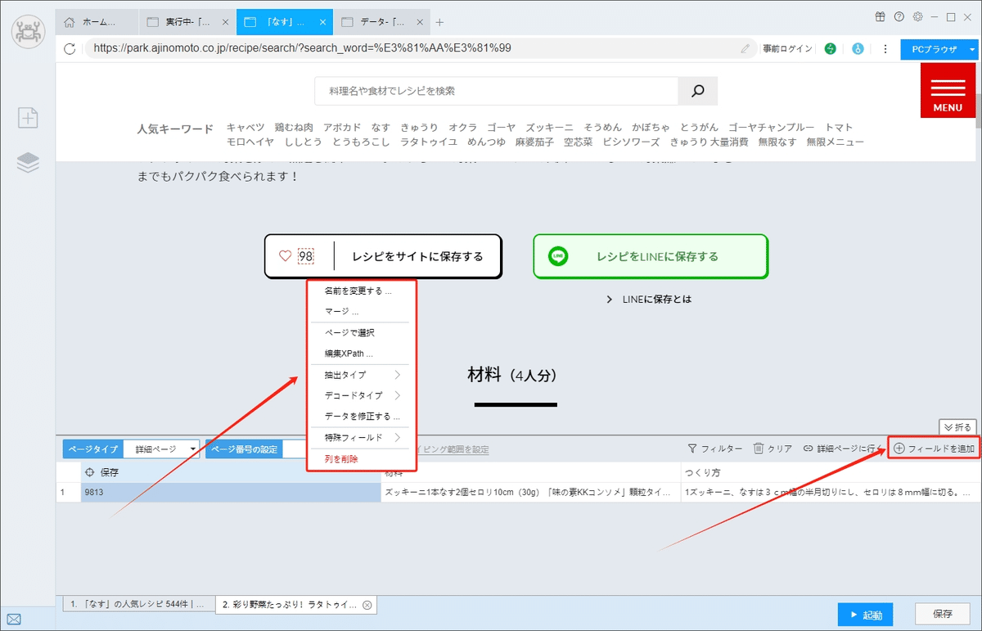
Task: Open the layers stack sidebar icon
Action: pos(28,163)
